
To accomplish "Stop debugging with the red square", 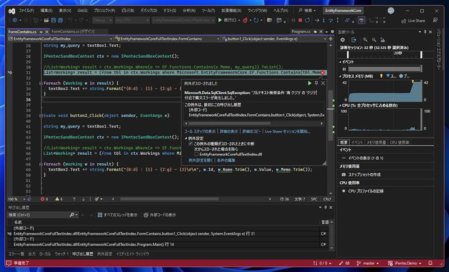I will pyautogui.click(x=300, y=20).
